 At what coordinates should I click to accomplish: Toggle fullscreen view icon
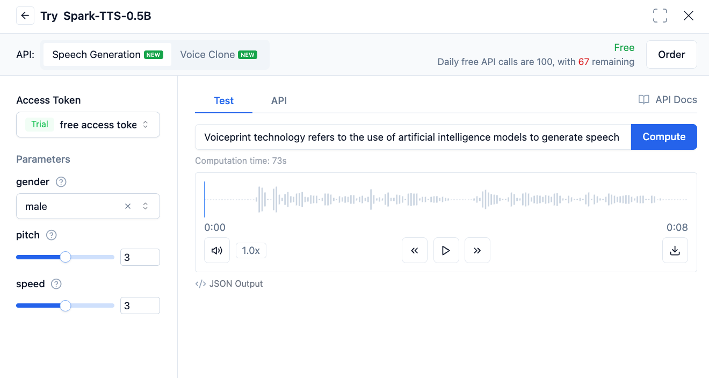tap(660, 16)
